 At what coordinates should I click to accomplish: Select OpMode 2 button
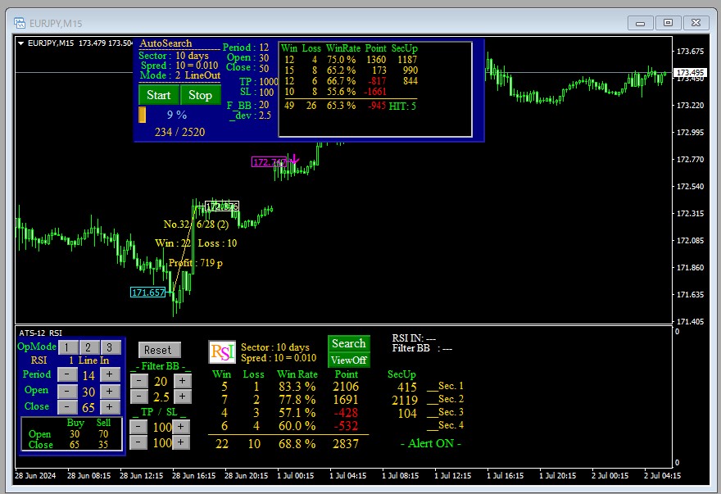pos(88,347)
